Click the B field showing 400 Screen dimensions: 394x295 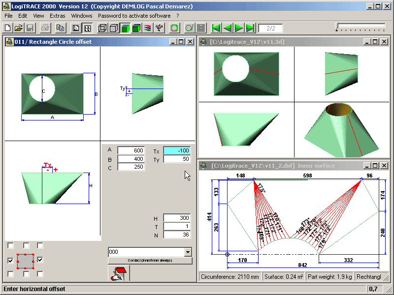coord(131,159)
